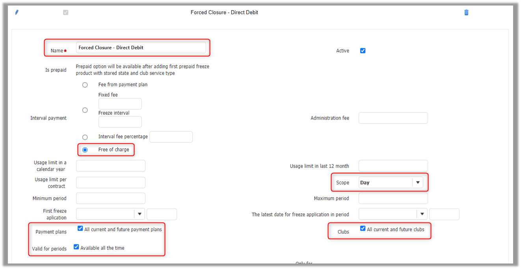521x269 pixels.
Task: Click the Usage limit in last 12 month field
Action: coord(393,166)
